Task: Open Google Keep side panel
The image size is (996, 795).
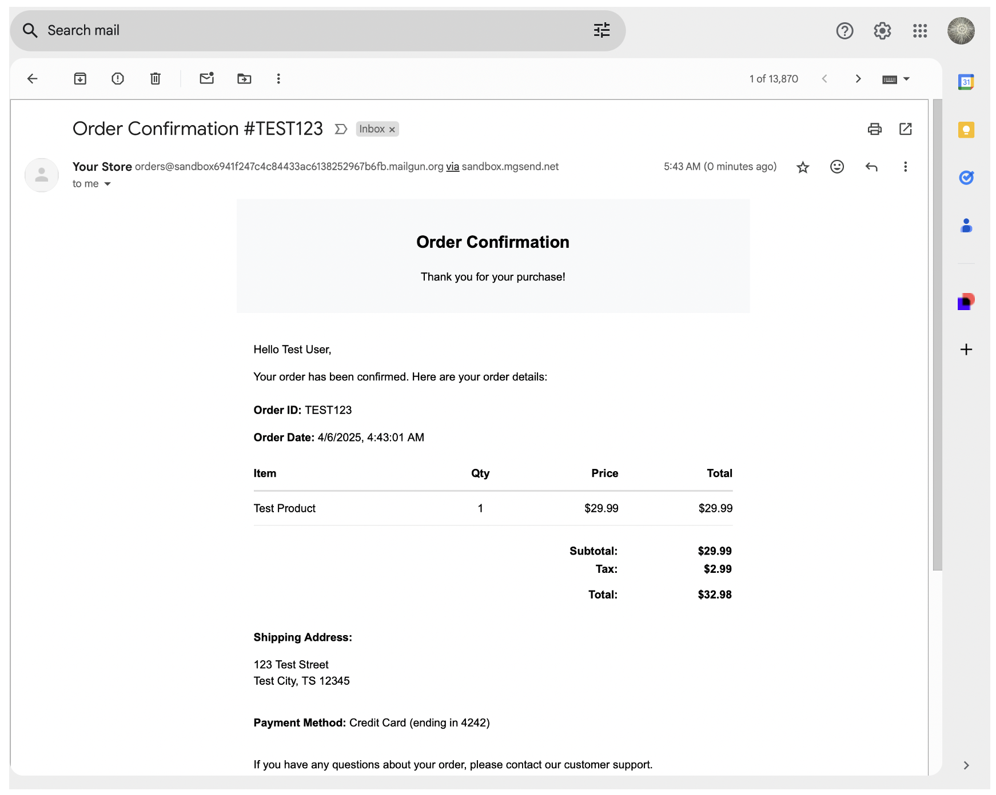Action: click(x=966, y=130)
